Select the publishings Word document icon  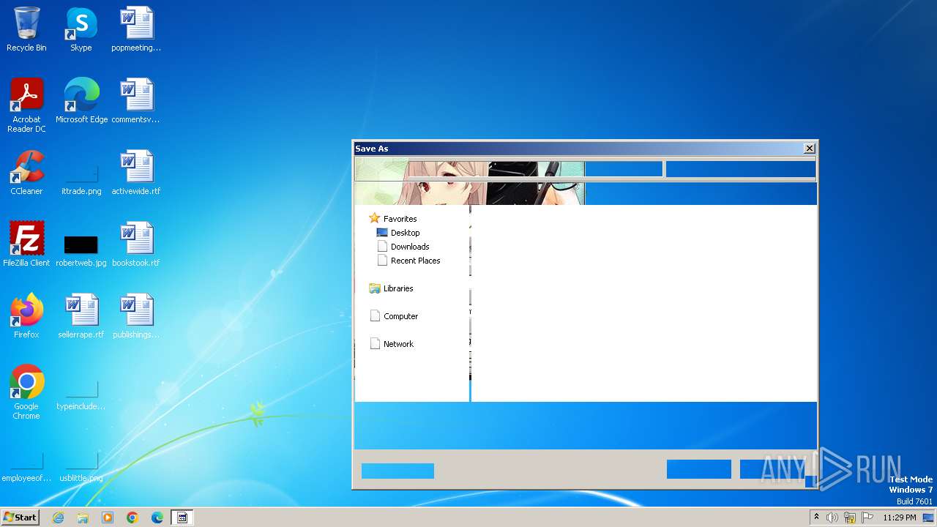(136, 316)
